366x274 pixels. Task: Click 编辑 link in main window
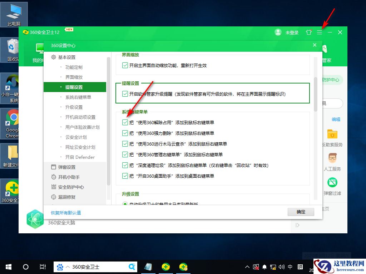coord(336,119)
